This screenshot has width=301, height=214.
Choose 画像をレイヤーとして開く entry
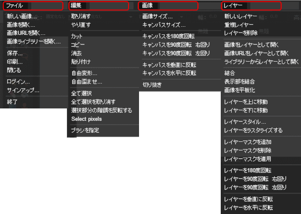click(x=251, y=45)
